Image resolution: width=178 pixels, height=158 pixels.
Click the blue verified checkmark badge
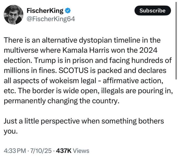coord(68,11)
